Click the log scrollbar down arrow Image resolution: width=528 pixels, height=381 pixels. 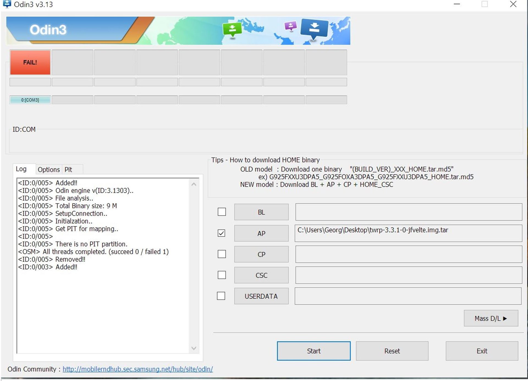tap(194, 348)
